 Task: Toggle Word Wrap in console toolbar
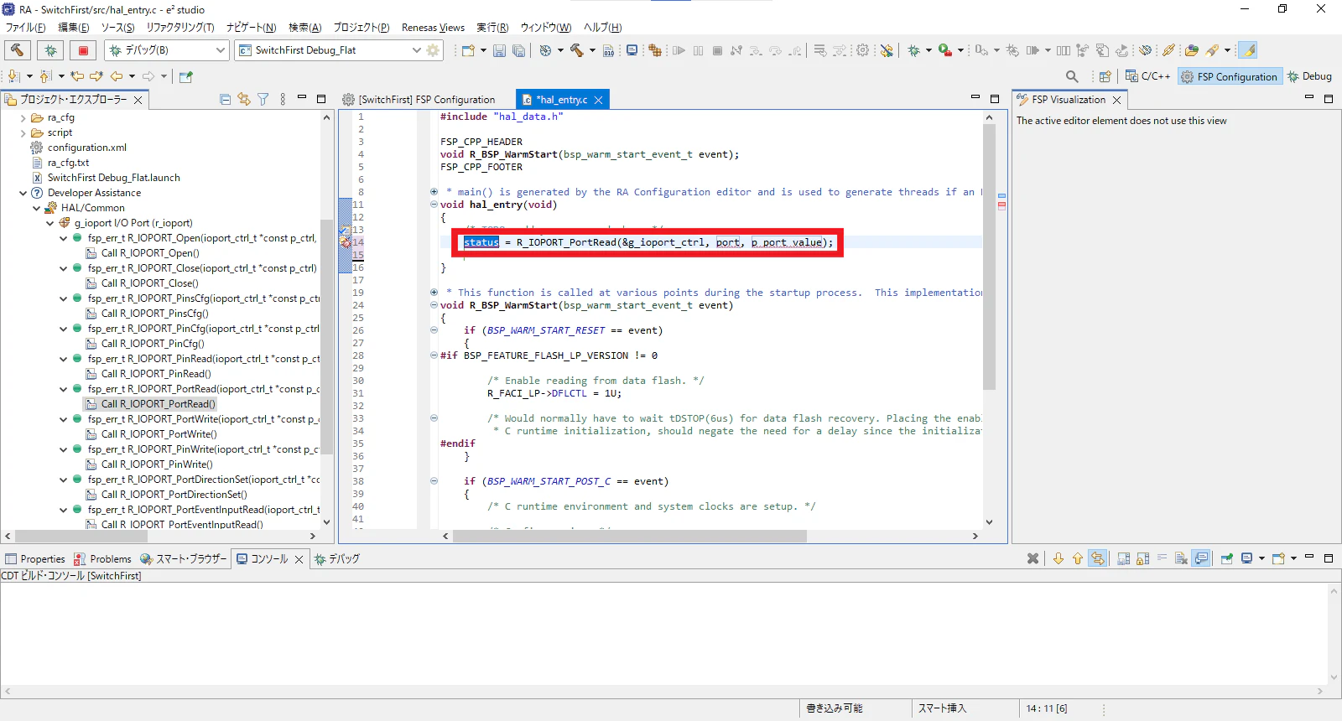(x=1162, y=558)
